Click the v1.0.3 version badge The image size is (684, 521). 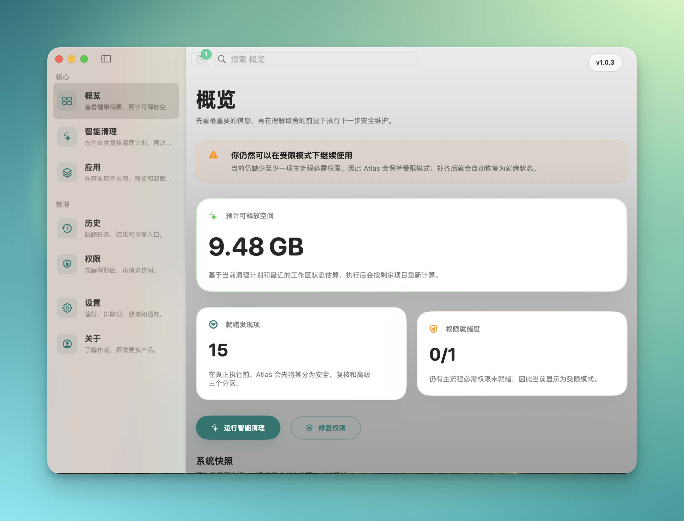[605, 62]
